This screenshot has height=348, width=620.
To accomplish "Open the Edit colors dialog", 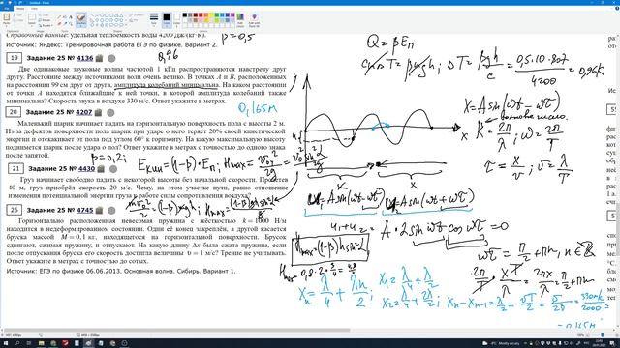I will point(240,19).
